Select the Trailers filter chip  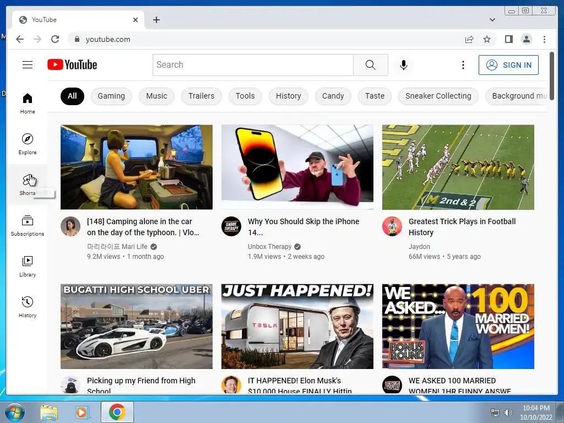click(x=202, y=96)
